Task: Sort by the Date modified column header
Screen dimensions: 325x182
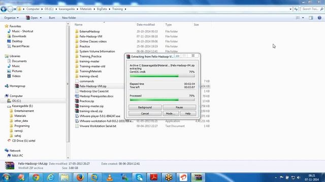Action: click(x=146, y=25)
